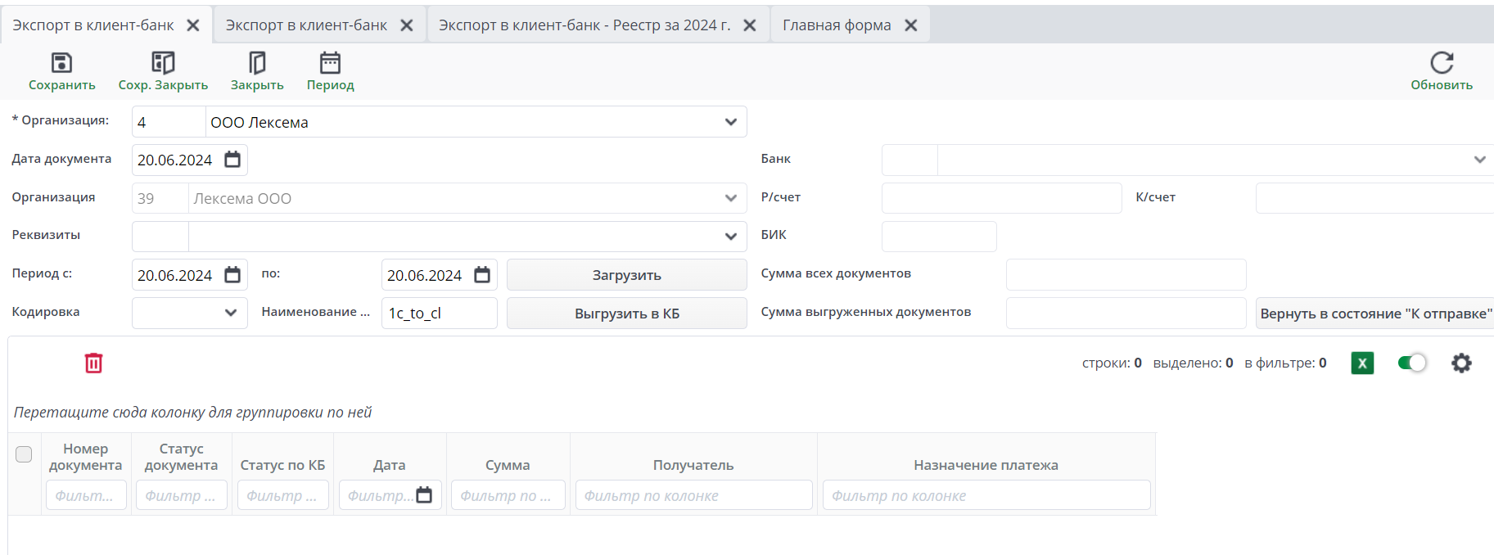
Task: Export the table via the Excel icon
Action: (x=1362, y=363)
